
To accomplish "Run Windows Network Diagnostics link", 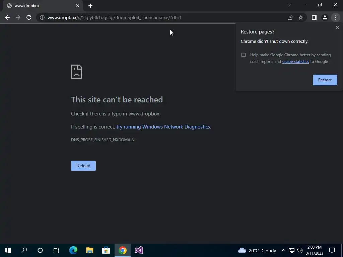I will (x=163, y=127).
